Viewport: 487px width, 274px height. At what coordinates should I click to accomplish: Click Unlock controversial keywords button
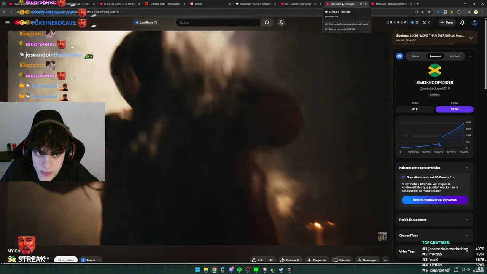[x=434, y=200]
